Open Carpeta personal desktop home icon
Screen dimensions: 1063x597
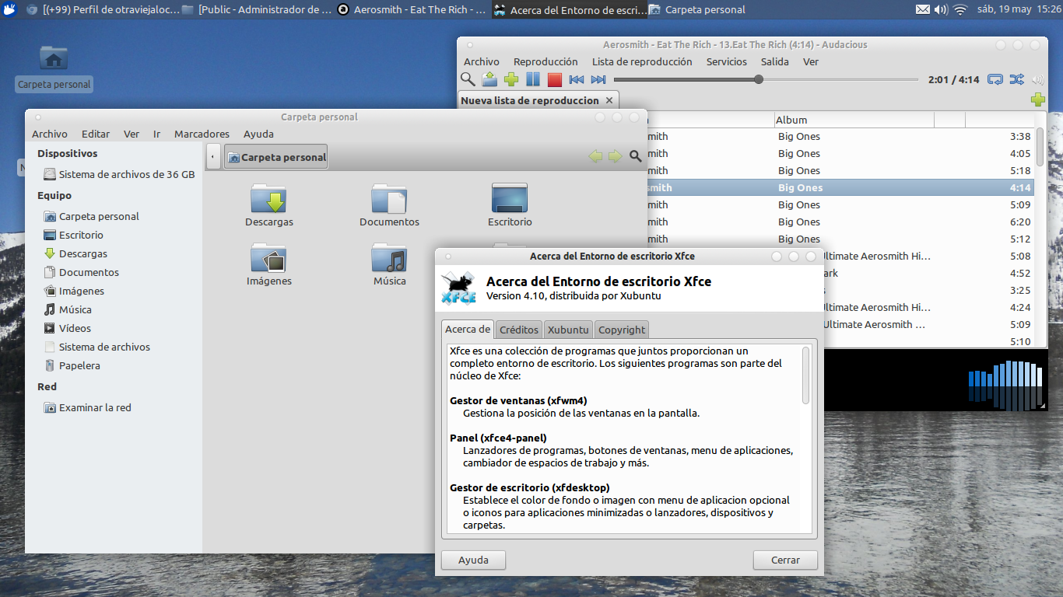(x=54, y=68)
